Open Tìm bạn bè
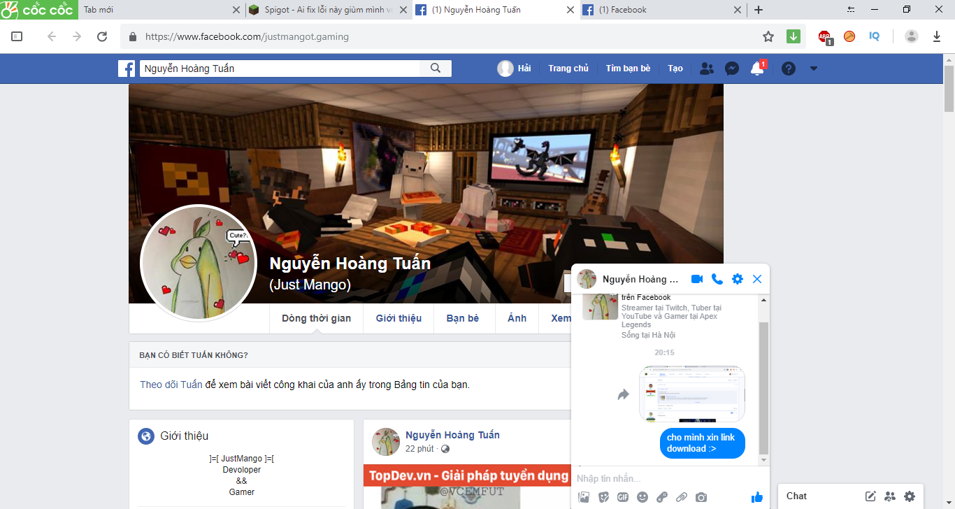Image resolution: width=955 pixels, height=509 pixels. coord(628,69)
